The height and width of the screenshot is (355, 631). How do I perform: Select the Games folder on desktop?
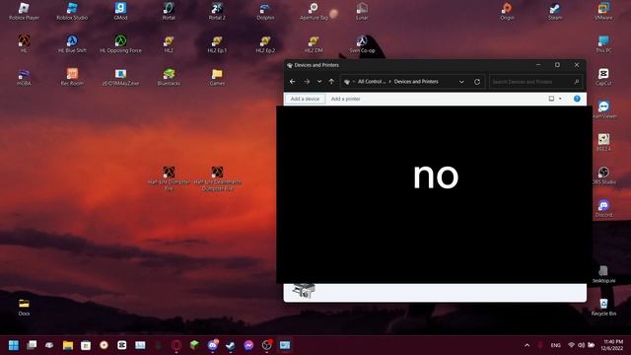[217, 77]
